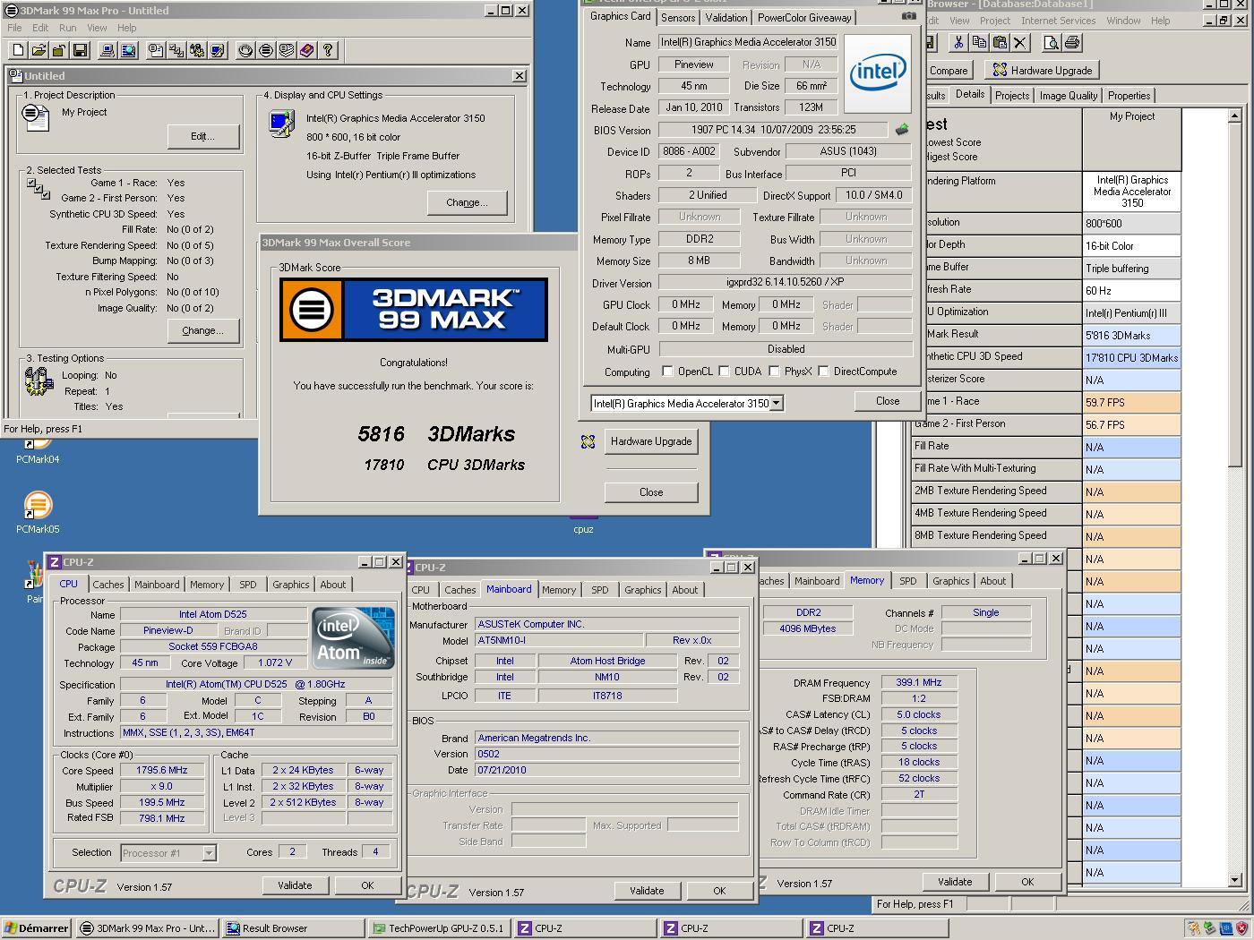Click the computer system info icon in 3DMark toolbar

107,51
